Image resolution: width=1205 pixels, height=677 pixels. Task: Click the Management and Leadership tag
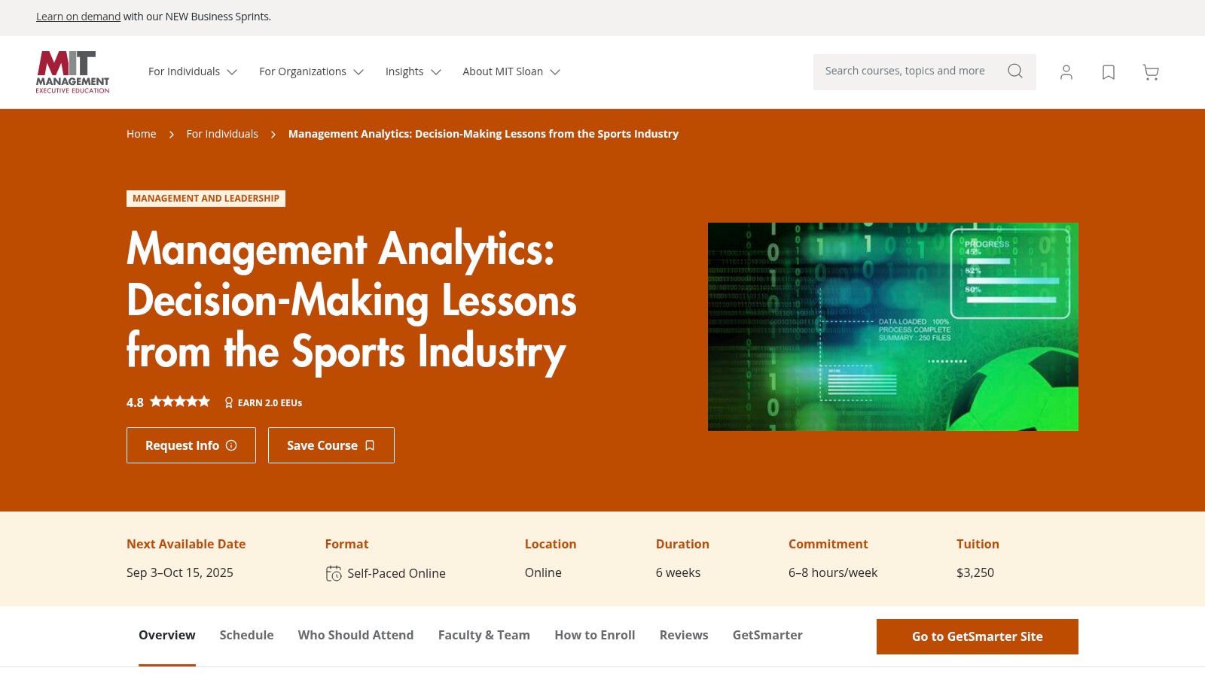pyautogui.click(x=206, y=199)
